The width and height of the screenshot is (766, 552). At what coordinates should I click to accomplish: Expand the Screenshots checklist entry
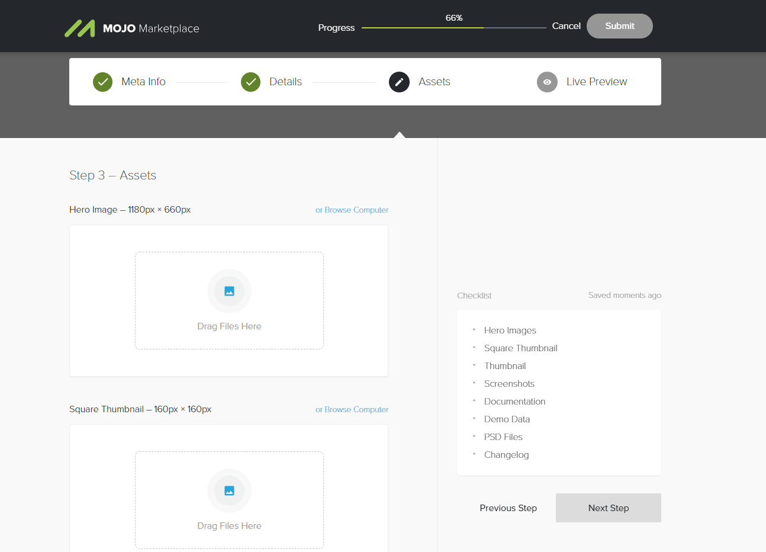(509, 383)
